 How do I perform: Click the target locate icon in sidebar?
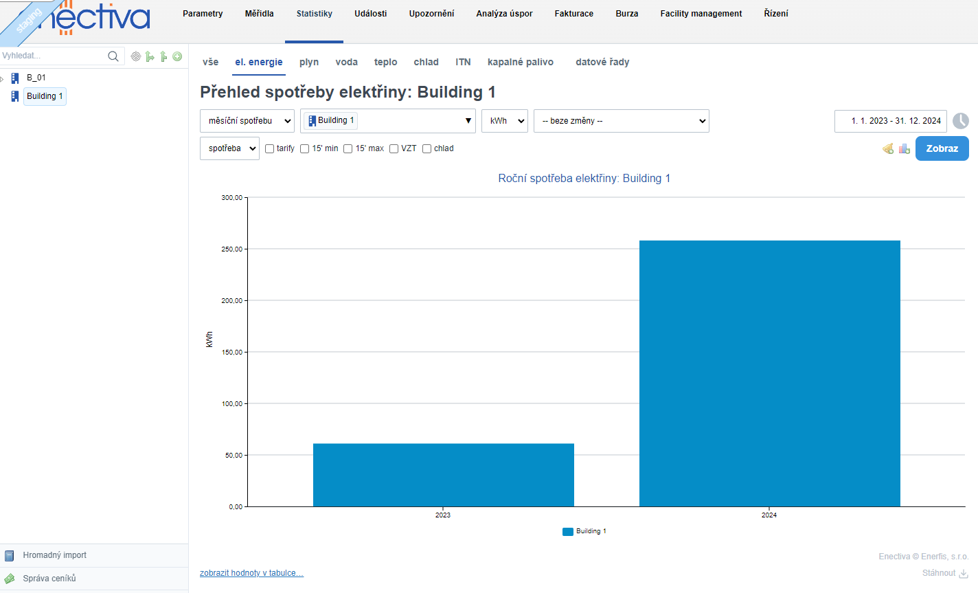(x=136, y=56)
